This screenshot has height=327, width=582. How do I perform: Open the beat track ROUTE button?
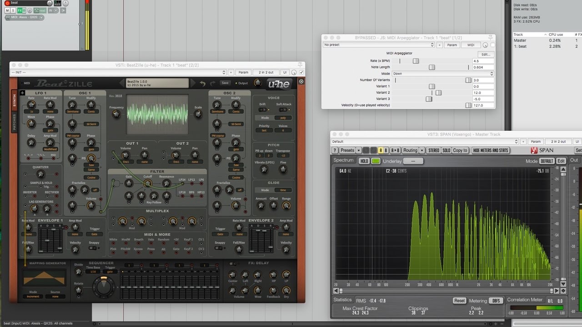57,3
